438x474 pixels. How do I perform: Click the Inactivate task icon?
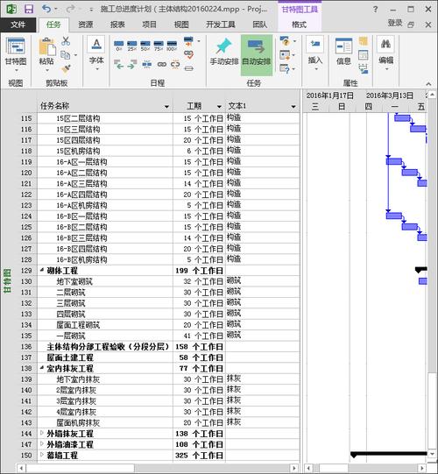(189, 68)
